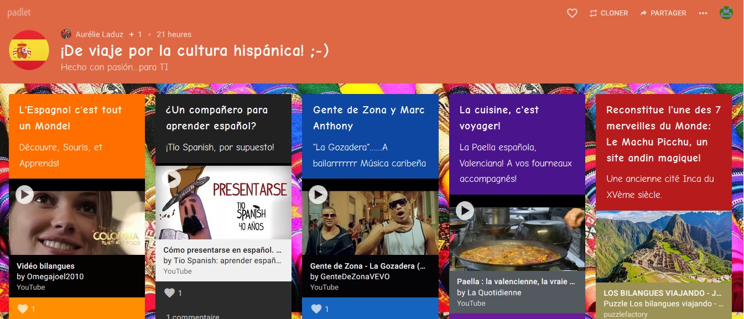Play the Vidéo bilangues Colombia video
744x319 pixels.
tap(25, 194)
